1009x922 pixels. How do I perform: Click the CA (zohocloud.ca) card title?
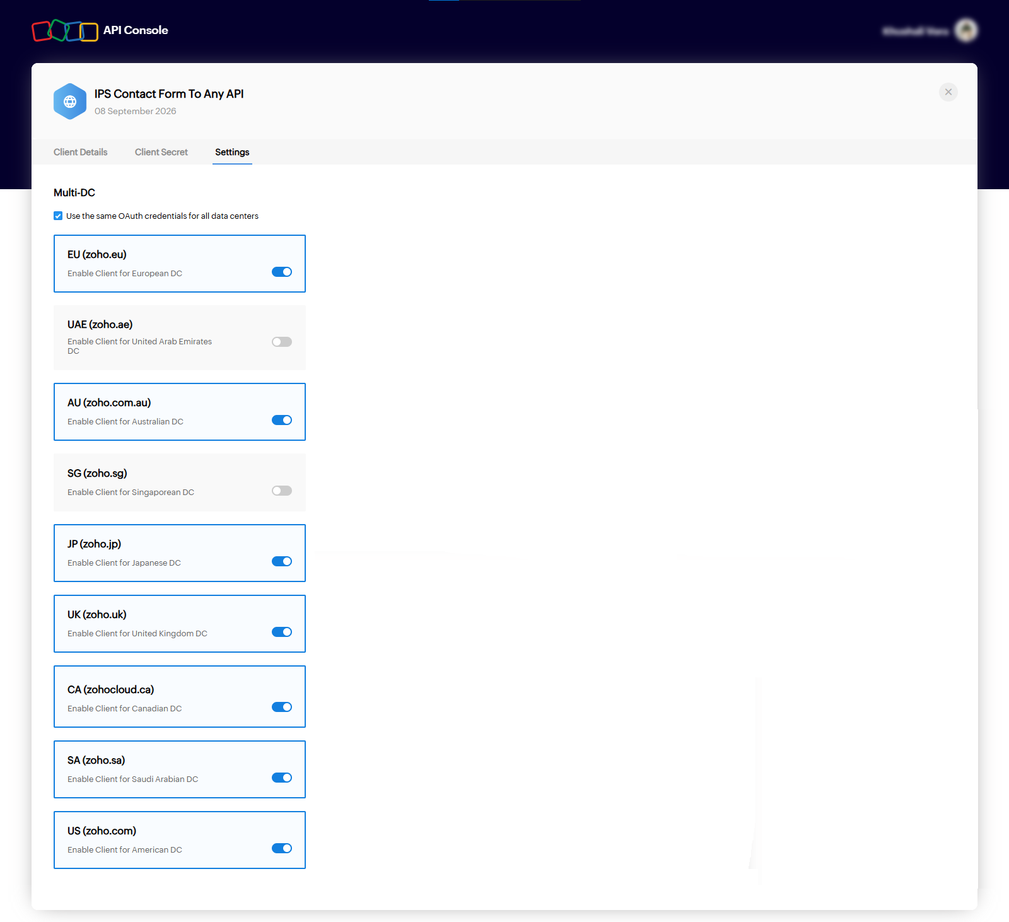111,689
